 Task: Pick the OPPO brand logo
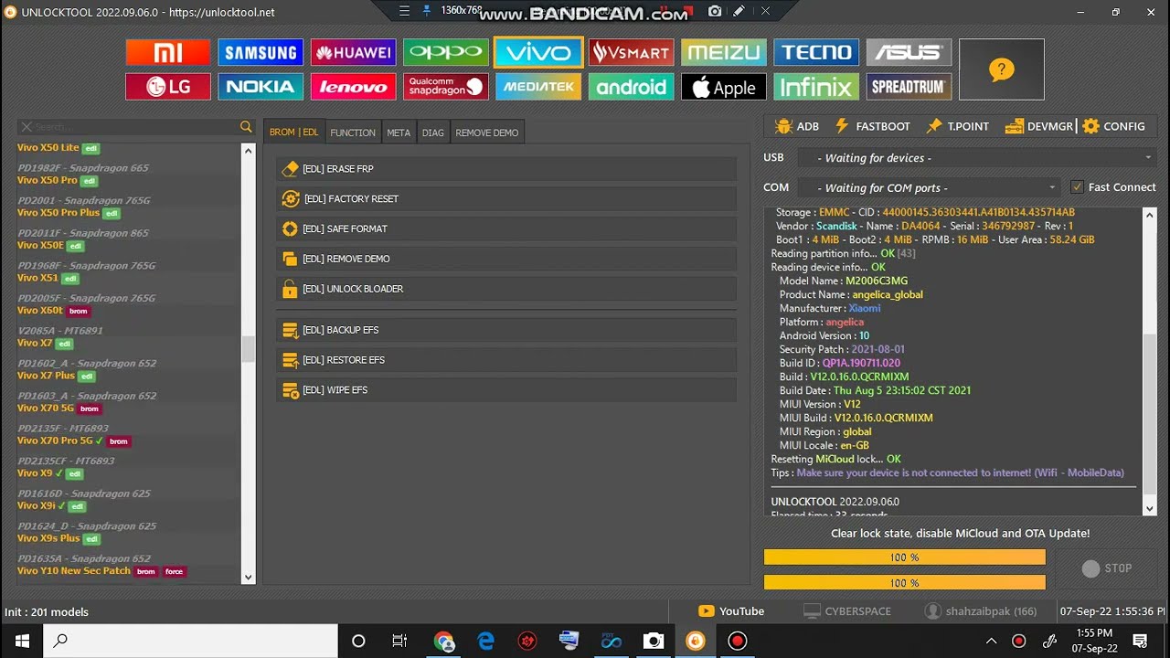coord(446,52)
